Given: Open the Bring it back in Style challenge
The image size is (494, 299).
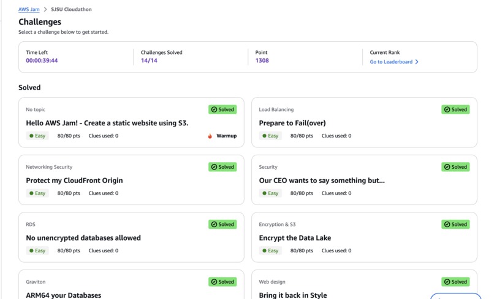Looking at the screenshot, I should tap(293, 295).
